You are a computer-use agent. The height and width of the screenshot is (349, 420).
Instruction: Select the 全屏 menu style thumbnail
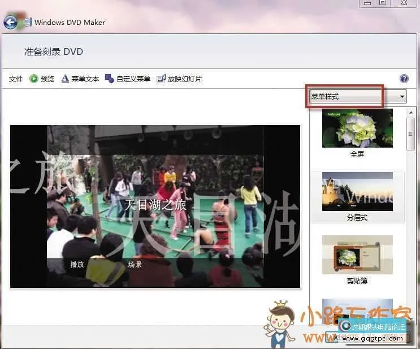[x=357, y=128]
